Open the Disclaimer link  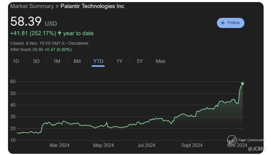pyautogui.click(x=78, y=43)
